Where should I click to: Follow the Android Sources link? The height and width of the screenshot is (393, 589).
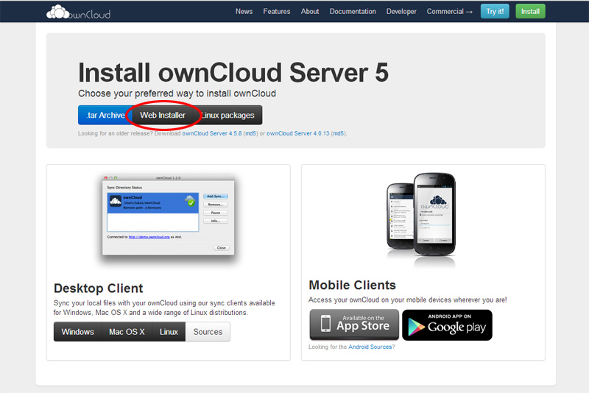370,347
